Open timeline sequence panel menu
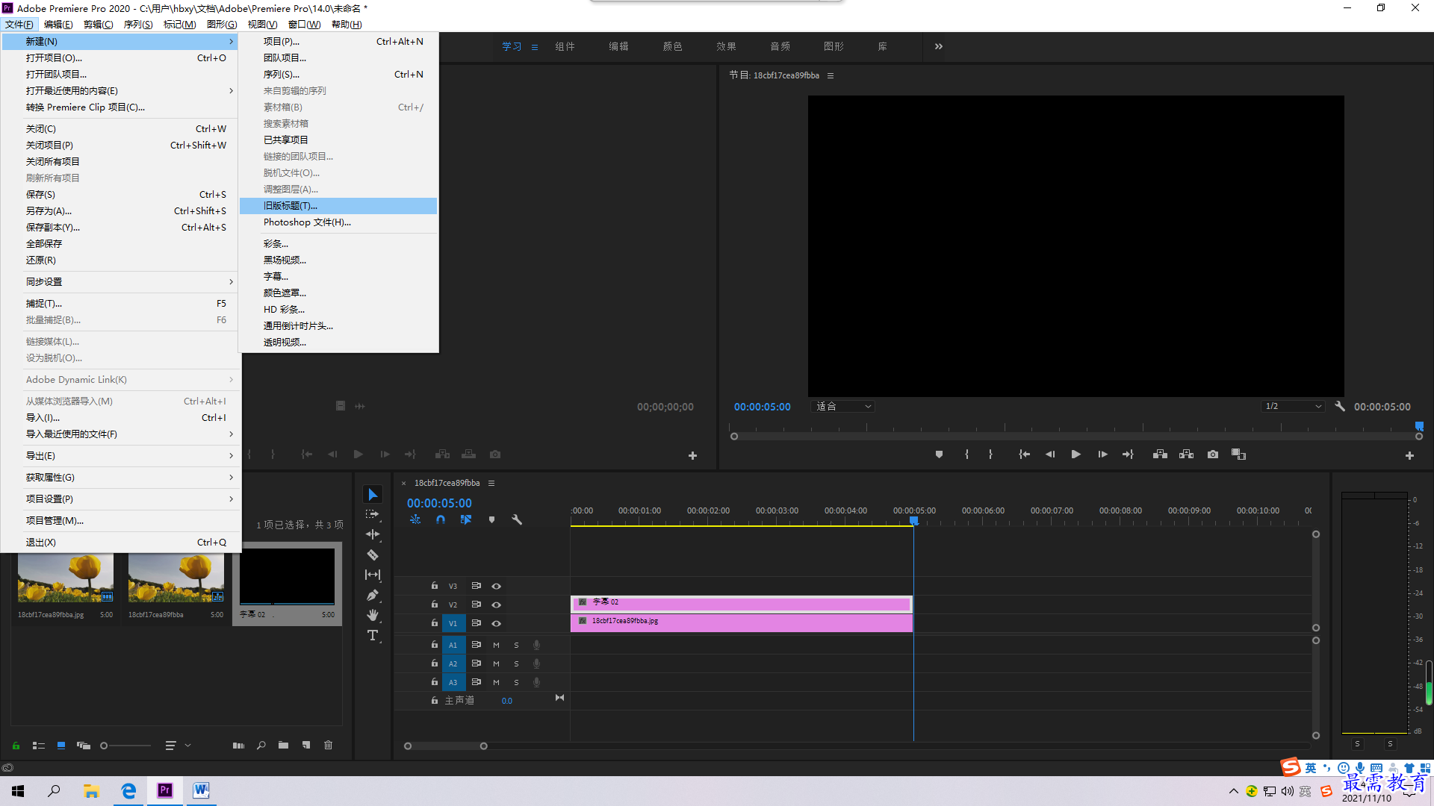 tap(491, 483)
